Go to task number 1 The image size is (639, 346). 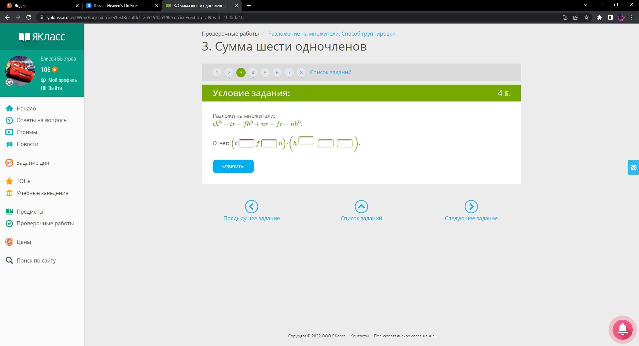coord(217,73)
